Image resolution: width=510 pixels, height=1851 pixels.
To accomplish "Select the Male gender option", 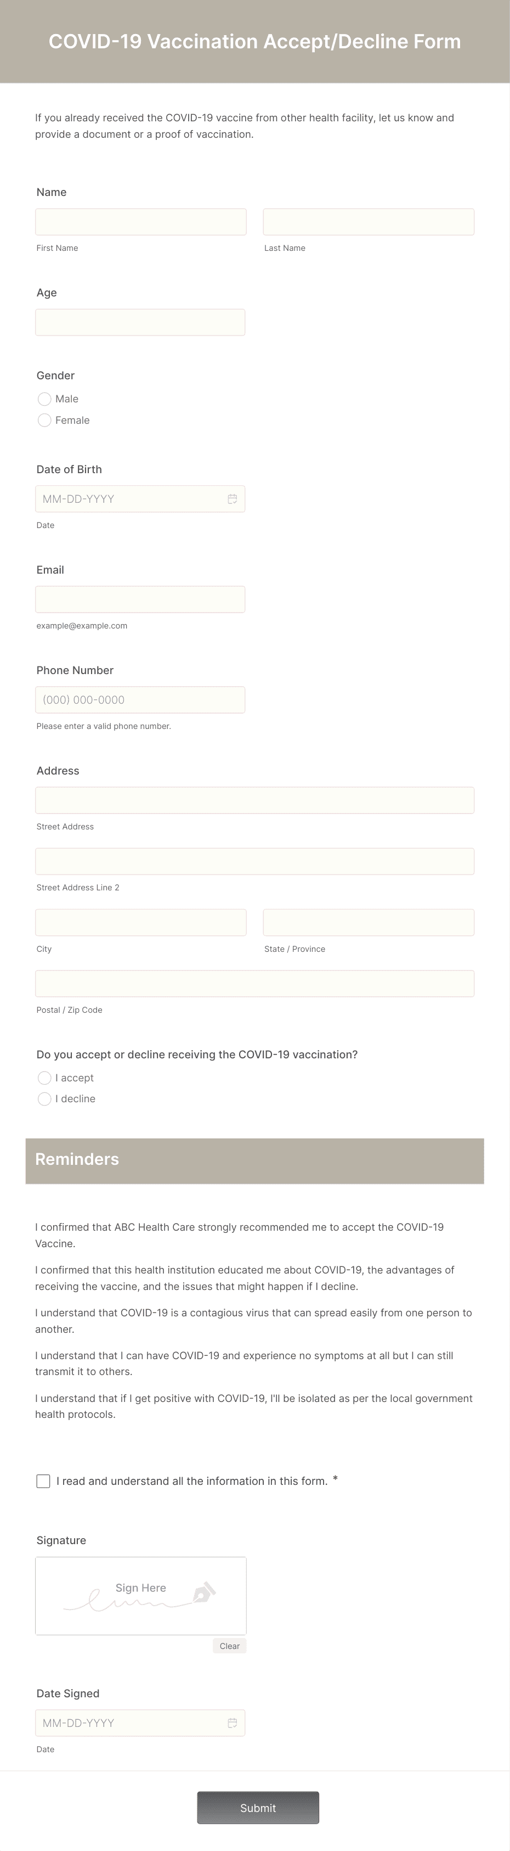I will pyautogui.click(x=44, y=399).
